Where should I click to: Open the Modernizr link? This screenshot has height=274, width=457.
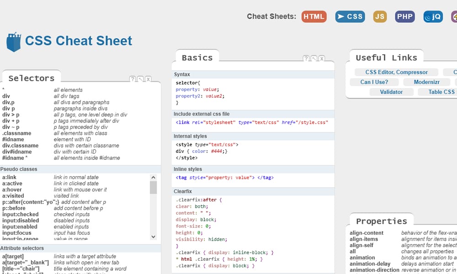[x=427, y=82]
